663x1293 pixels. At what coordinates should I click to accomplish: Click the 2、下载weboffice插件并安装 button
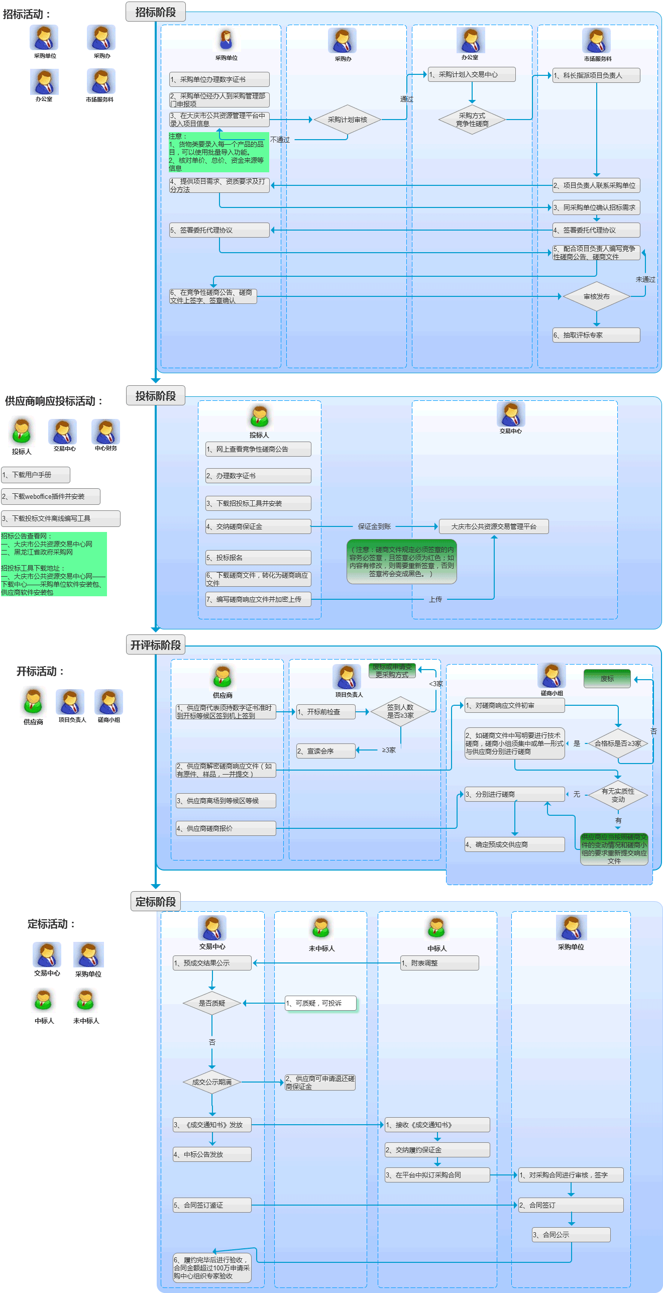click(x=51, y=496)
